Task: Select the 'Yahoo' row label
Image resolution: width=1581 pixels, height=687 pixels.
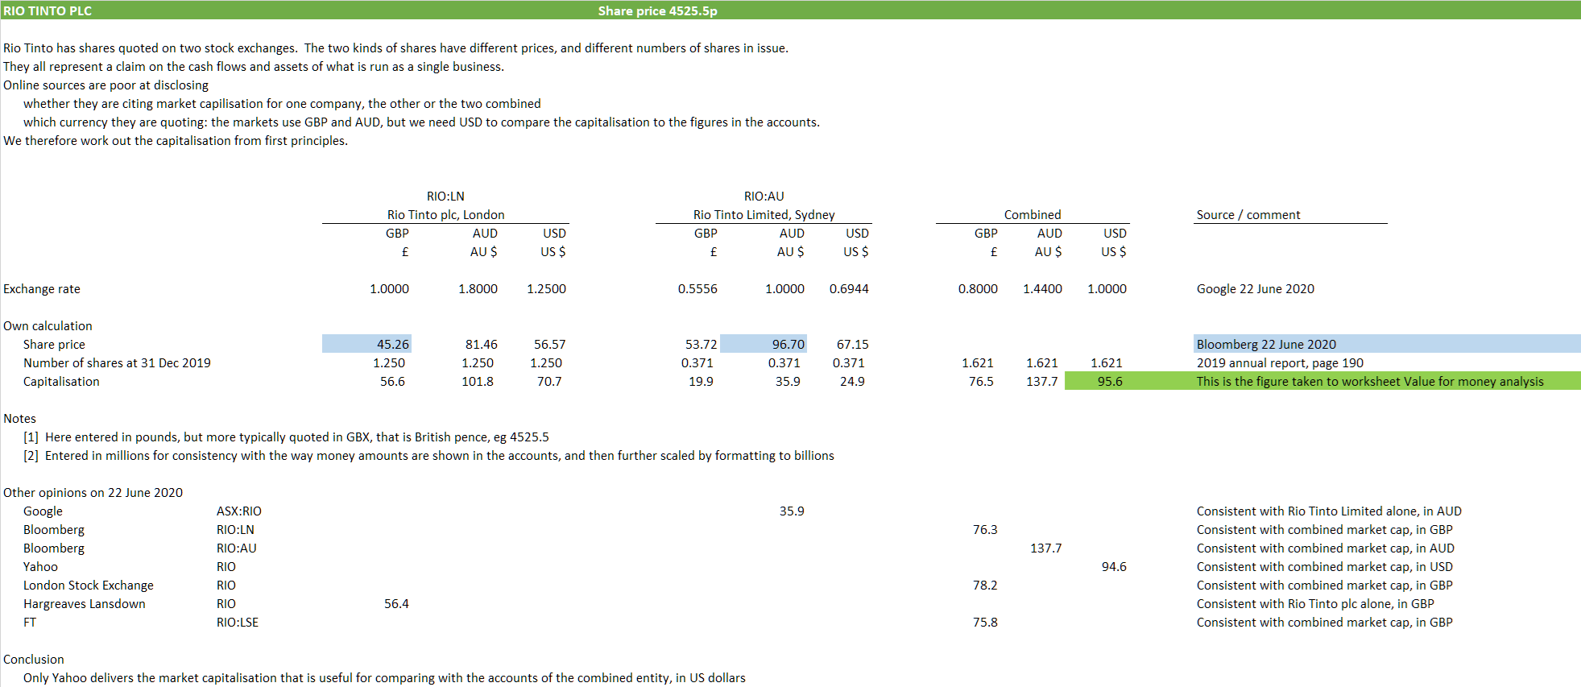Action: [x=40, y=566]
